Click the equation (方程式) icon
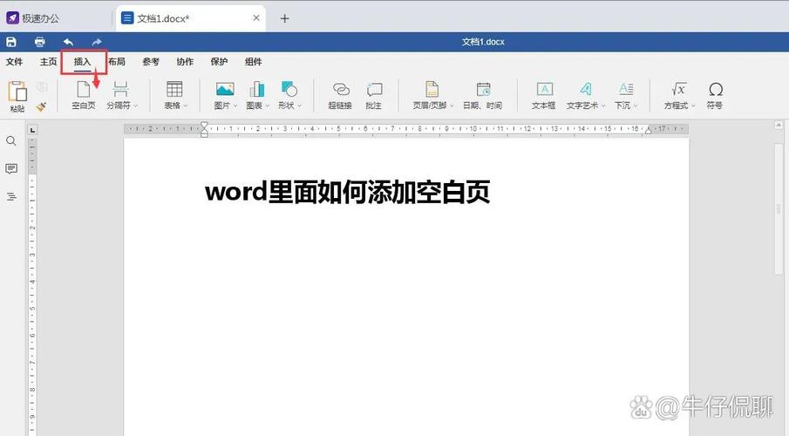The width and height of the screenshot is (789, 436). coord(678,89)
